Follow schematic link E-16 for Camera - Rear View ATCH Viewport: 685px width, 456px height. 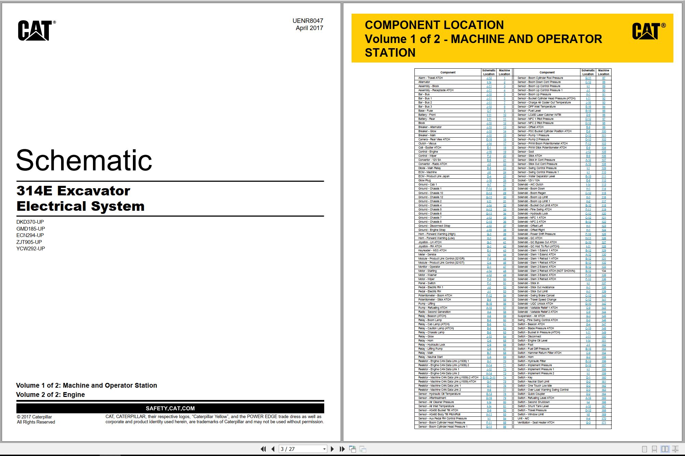[x=489, y=140]
